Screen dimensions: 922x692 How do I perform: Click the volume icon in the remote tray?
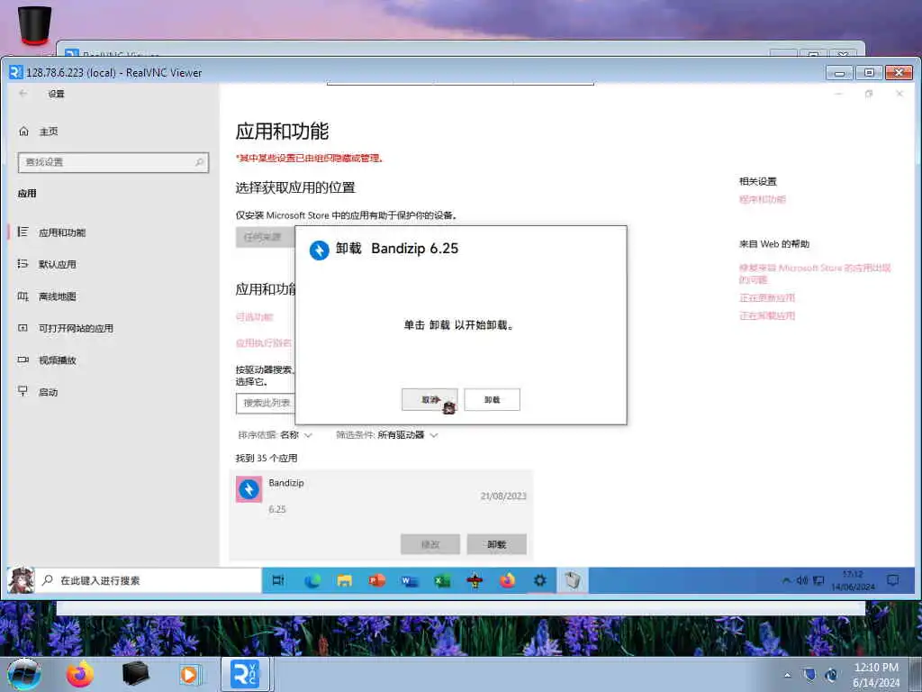pyautogui.click(x=802, y=581)
